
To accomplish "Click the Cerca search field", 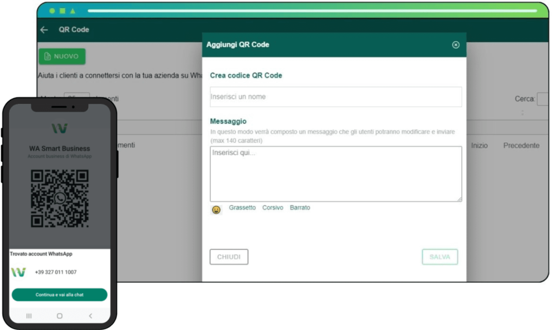I will (x=543, y=99).
